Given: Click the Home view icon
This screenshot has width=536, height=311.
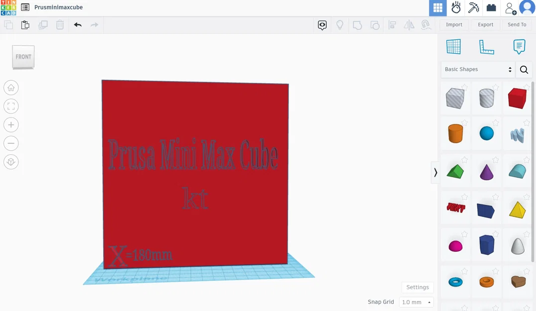Looking at the screenshot, I should pos(11,87).
